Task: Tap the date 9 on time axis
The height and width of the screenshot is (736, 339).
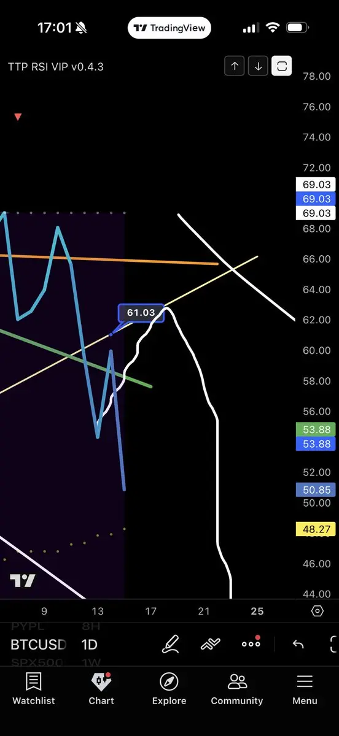Action: pos(44,611)
